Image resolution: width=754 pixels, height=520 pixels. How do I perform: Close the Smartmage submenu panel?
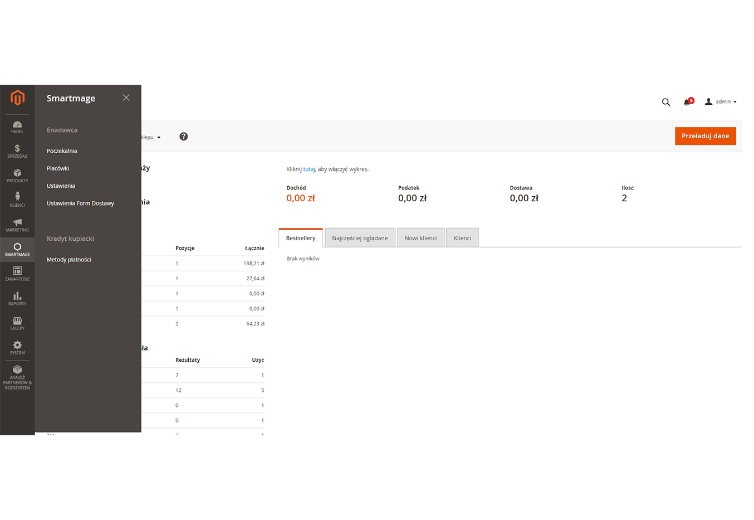[126, 98]
